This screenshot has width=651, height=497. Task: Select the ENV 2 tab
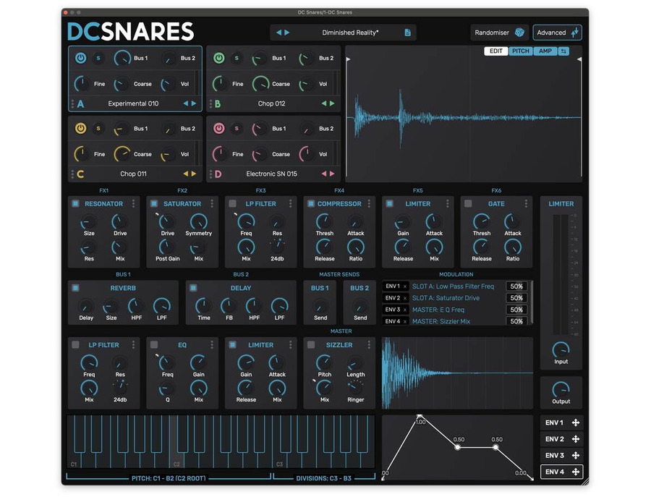(554, 439)
